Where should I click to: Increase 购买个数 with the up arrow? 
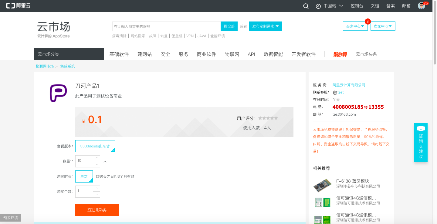pyautogui.click(x=96, y=188)
